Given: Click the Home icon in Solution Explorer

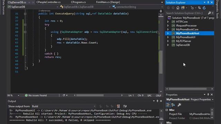Looking at the screenshot, I should coord(178,8).
